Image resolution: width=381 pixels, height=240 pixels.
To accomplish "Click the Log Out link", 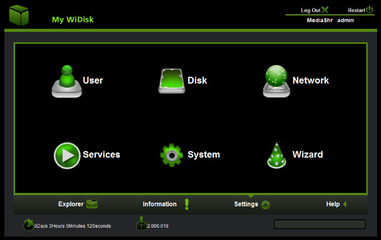I will pyautogui.click(x=311, y=10).
